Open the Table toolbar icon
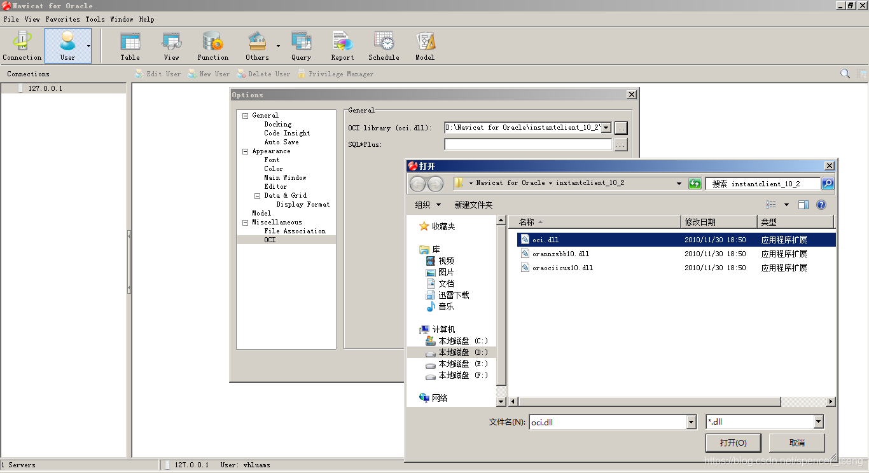This screenshot has width=869, height=473. click(x=130, y=46)
